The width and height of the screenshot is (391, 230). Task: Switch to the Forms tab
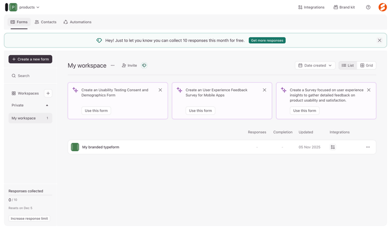click(19, 22)
